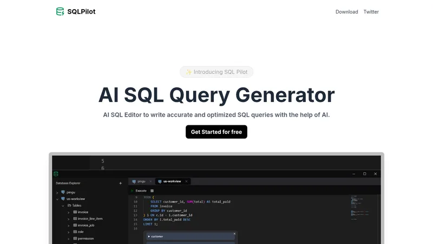Close the customer popup panel
Screen dimensions: 433x244
(x=234, y=234)
